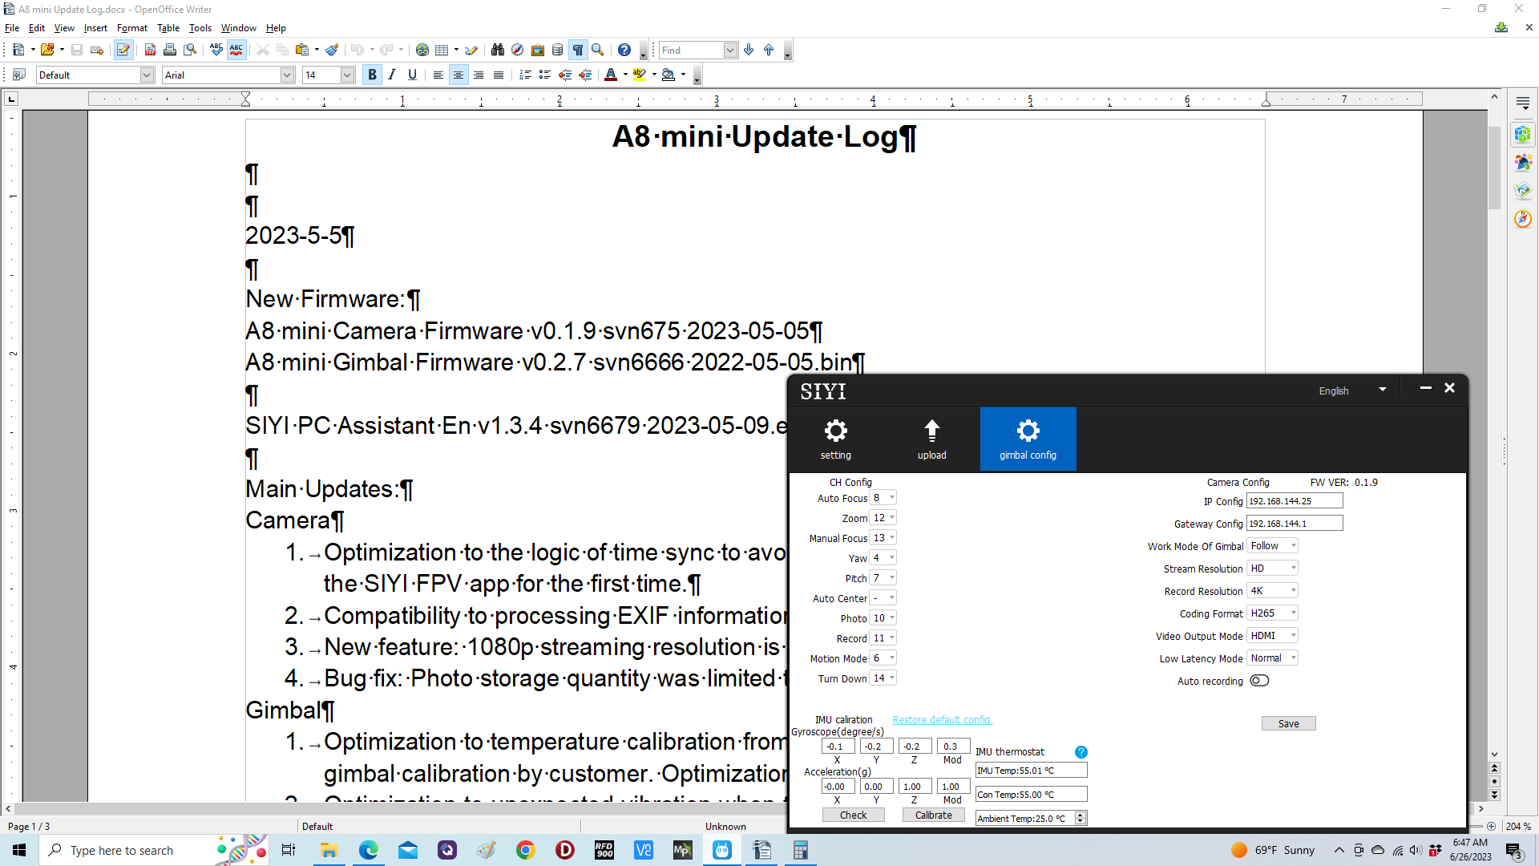The image size is (1539, 866).
Task: Click Export as PDF icon
Action: [x=150, y=50]
